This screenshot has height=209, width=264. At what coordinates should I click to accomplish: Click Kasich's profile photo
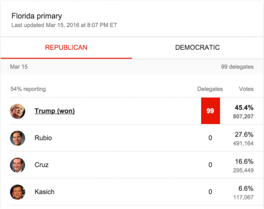pyautogui.click(x=18, y=192)
